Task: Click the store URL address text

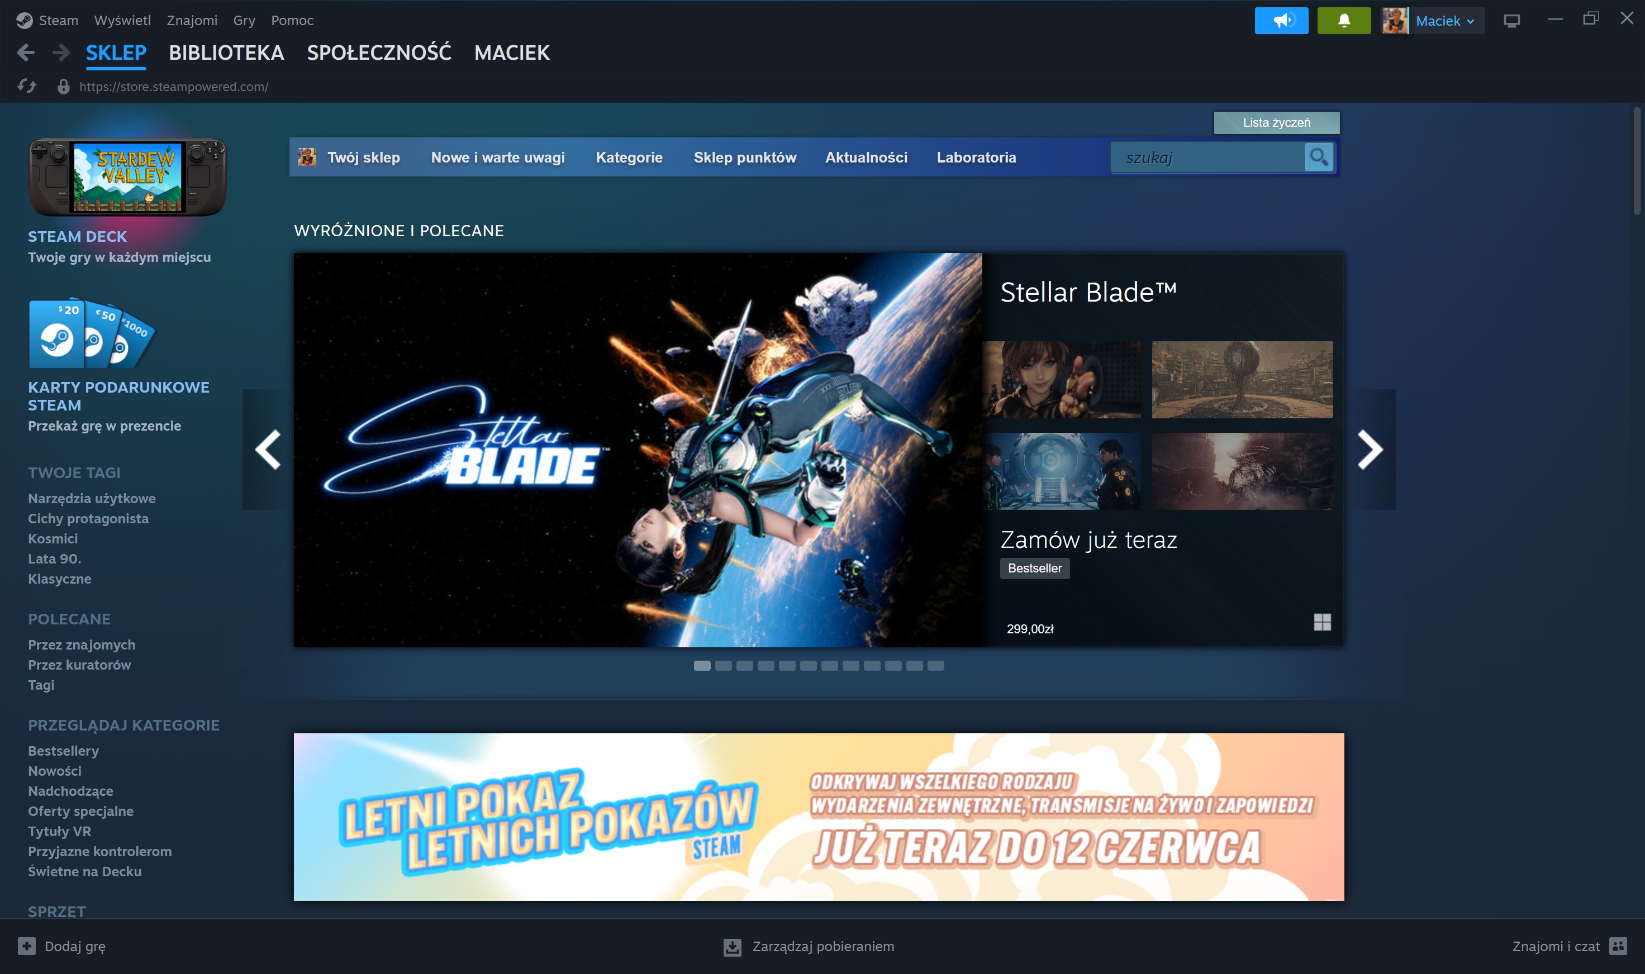Action: pyautogui.click(x=173, y=87)
